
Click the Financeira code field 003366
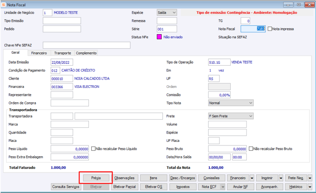(x=62, y=87)
